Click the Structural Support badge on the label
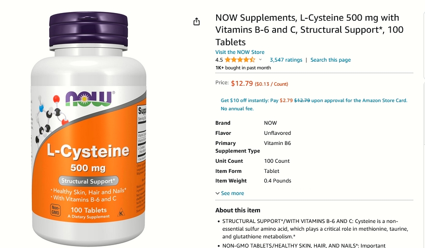The image size is (425, 248). (88, 181)
